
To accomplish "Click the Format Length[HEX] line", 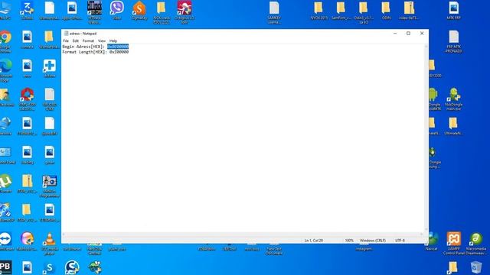I will coord(95,52).
